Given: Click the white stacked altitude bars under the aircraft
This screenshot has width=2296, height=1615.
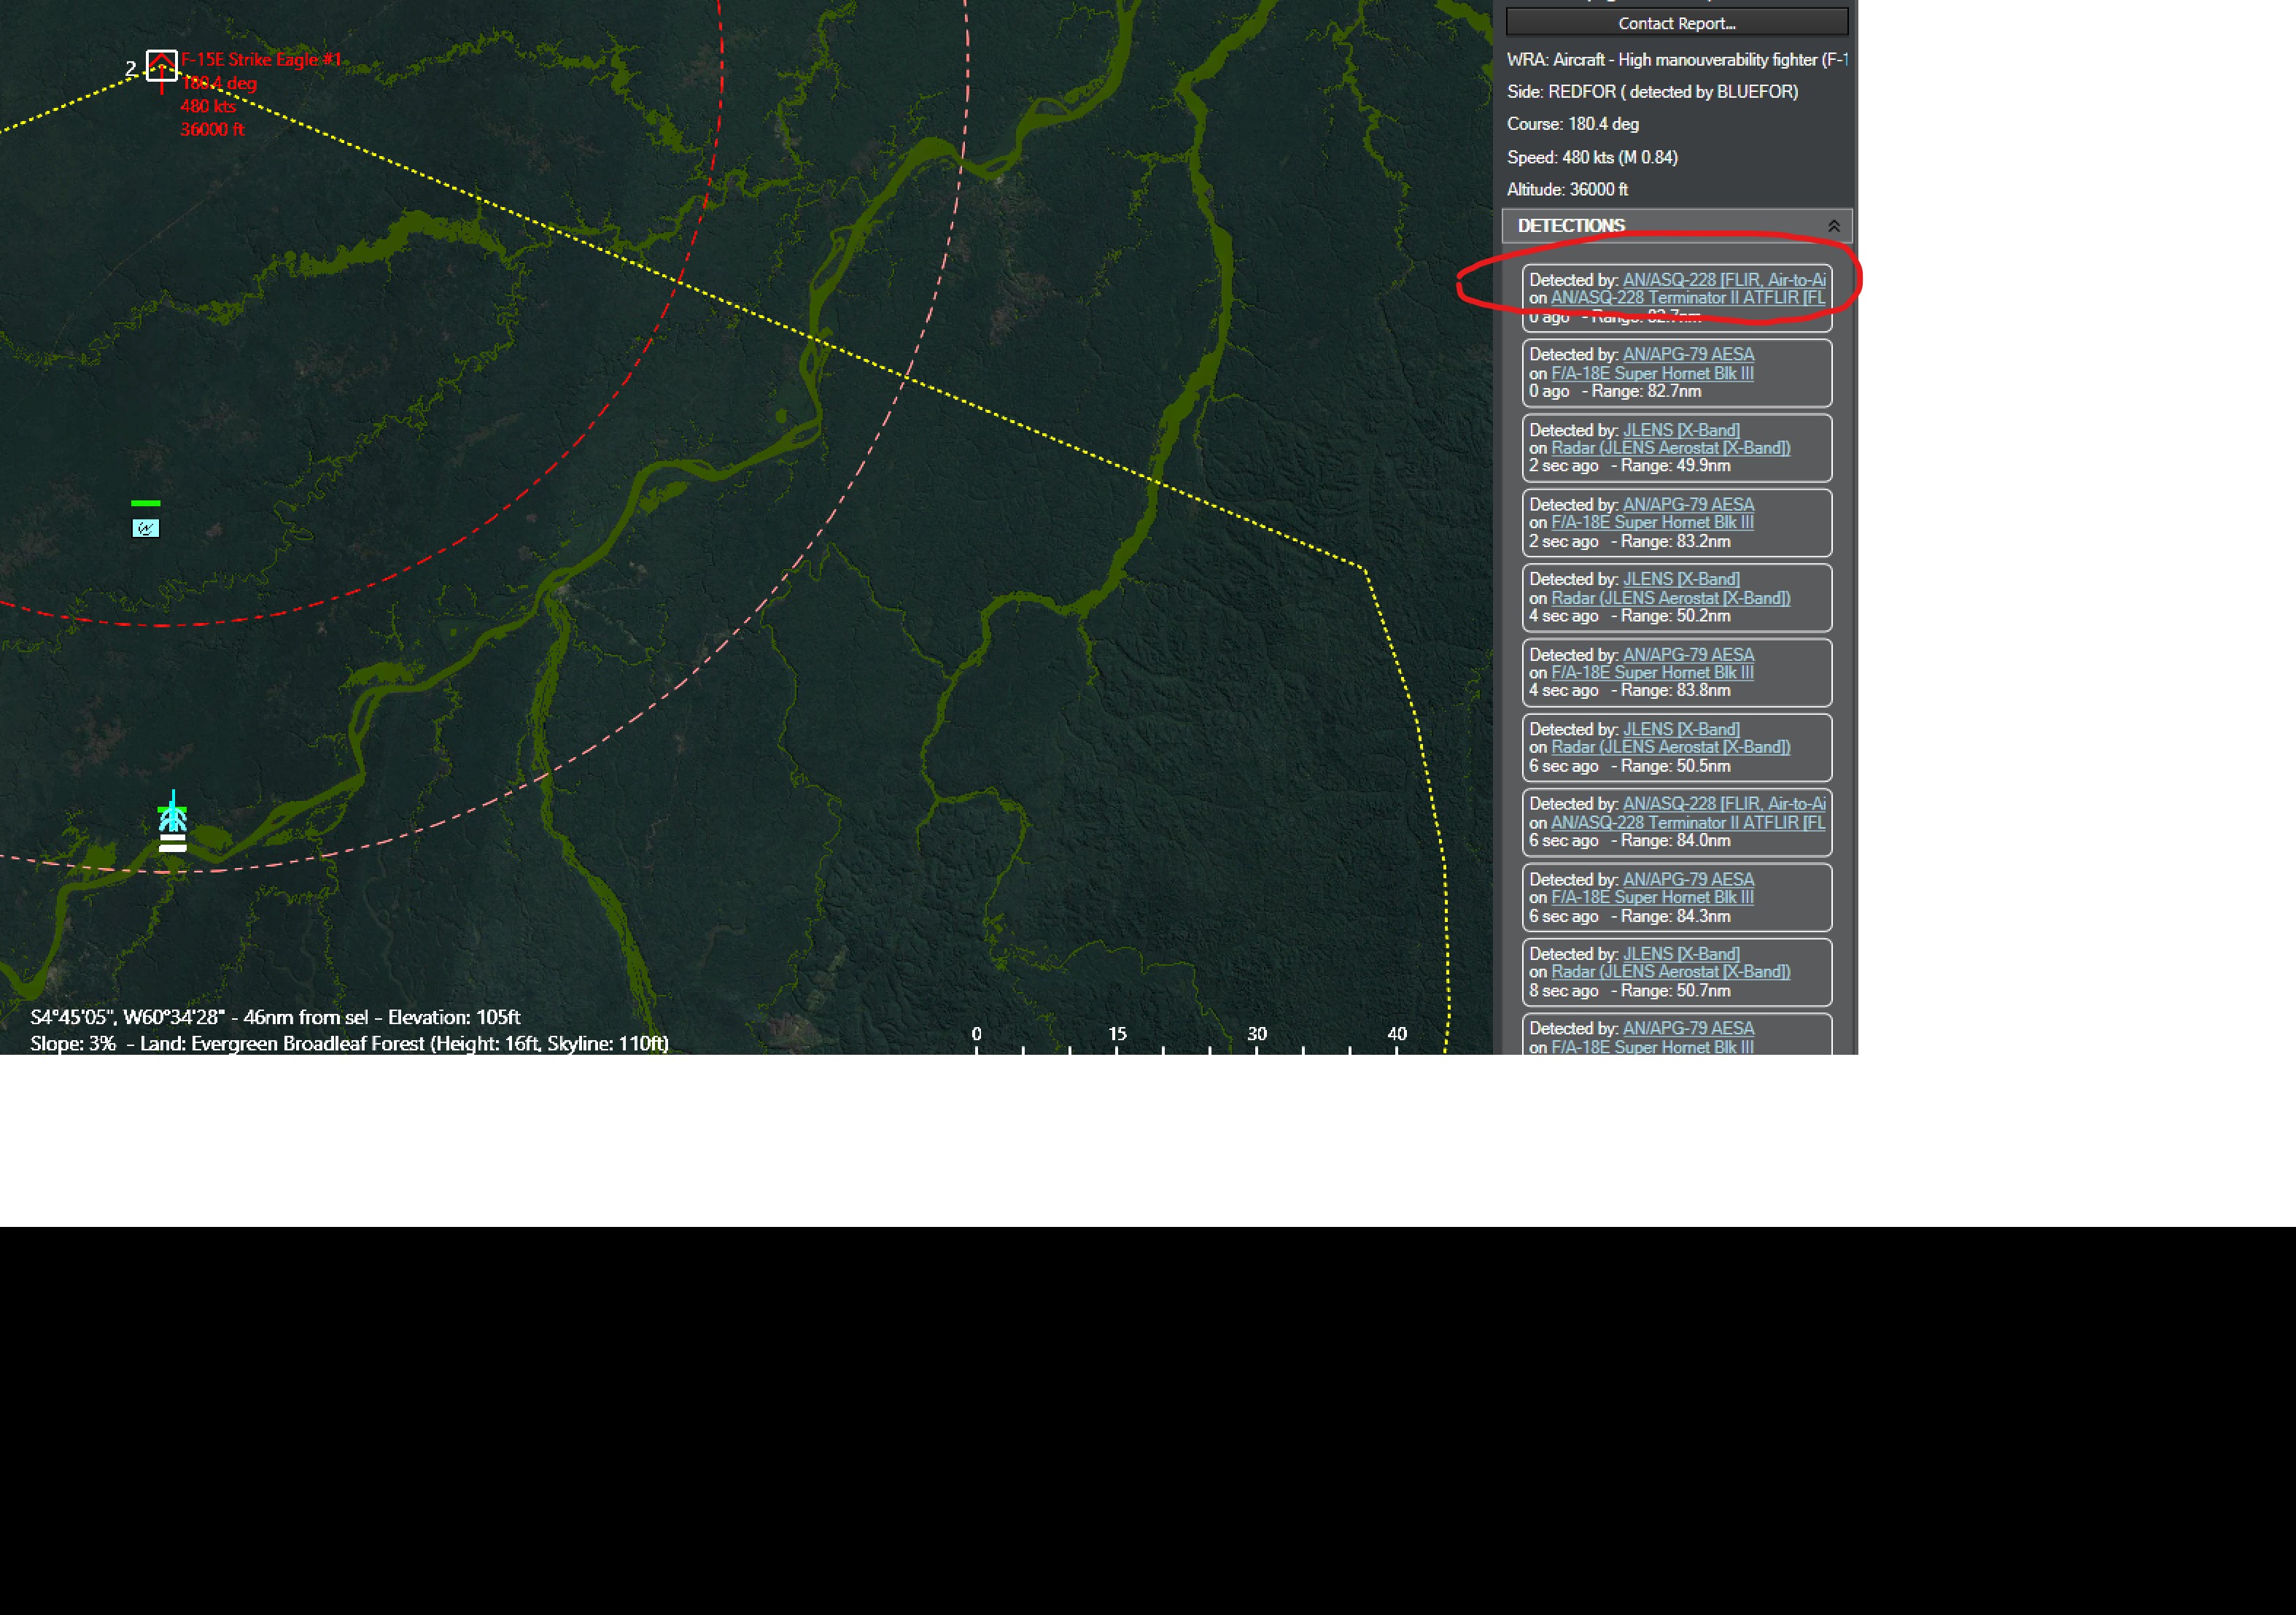Looking at the screenshot, I should tap(172, 843).
